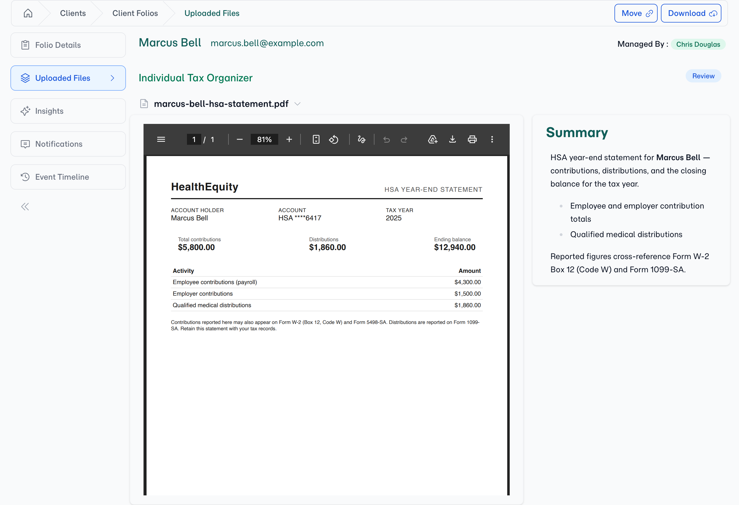Rotate the PDF counterclockwise
Viewport: 739px width, 505px height.
tap(333, 140)
